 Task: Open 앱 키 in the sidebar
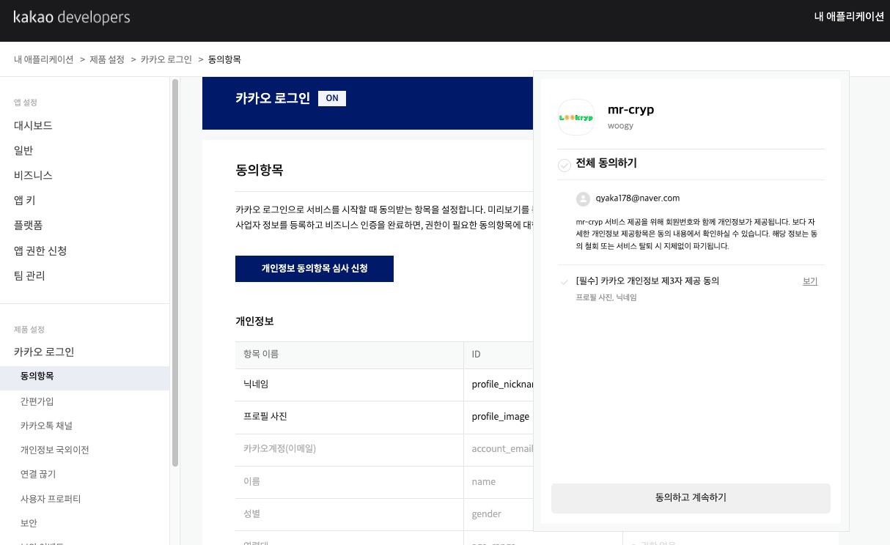[x=25, y=200]
